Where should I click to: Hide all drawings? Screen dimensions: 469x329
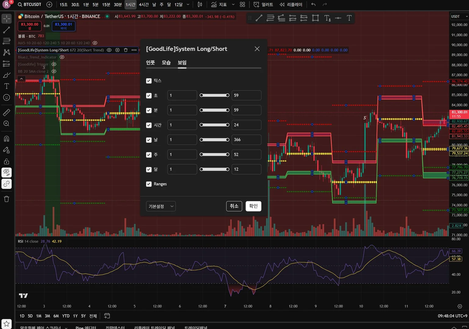6,173
